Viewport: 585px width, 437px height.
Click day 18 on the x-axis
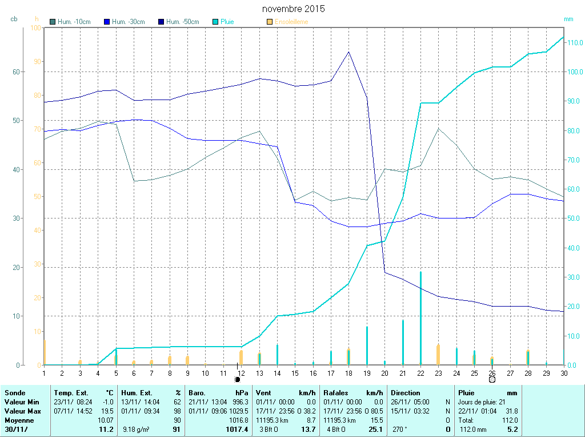pos(348,372)
